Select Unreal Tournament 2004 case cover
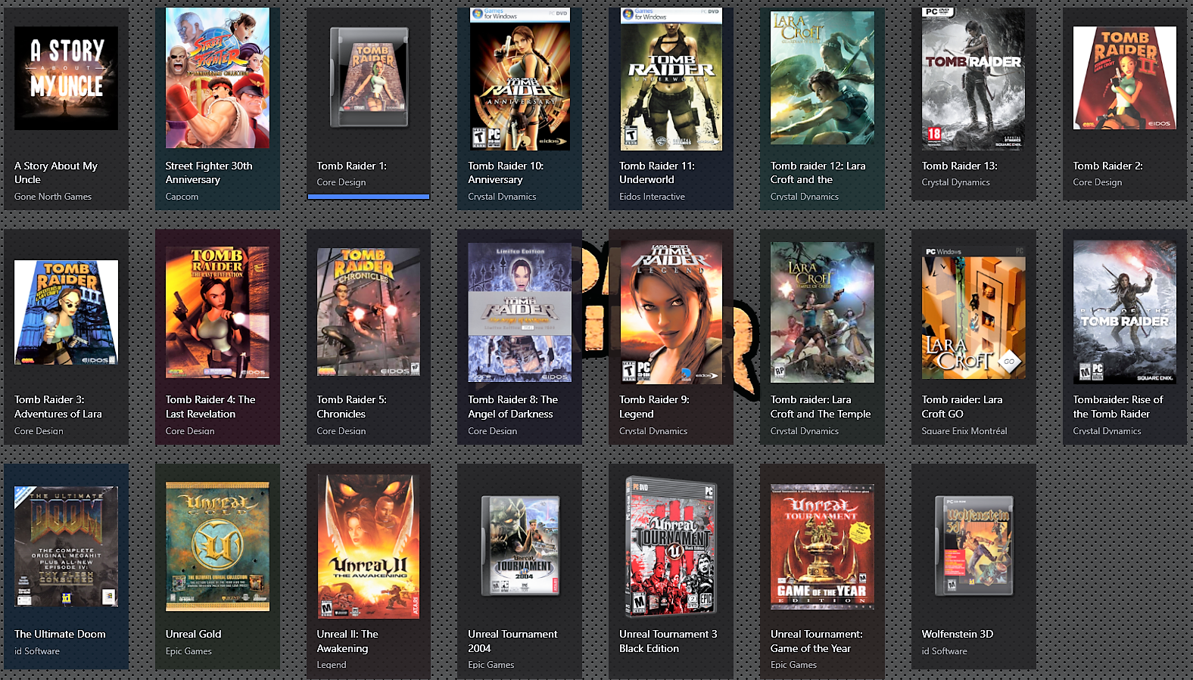 [x=520, y=546]
